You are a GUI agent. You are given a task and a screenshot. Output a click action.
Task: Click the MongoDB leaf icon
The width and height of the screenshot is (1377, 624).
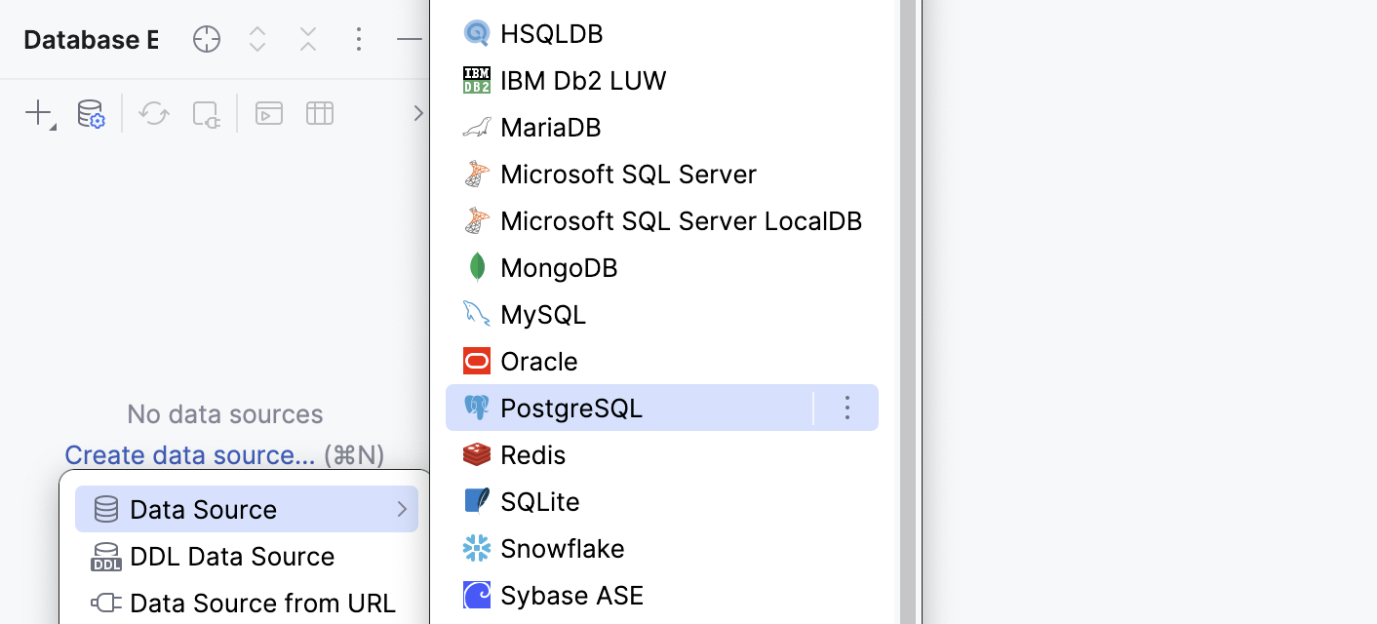pyautogui.click(x=477, y=267)
